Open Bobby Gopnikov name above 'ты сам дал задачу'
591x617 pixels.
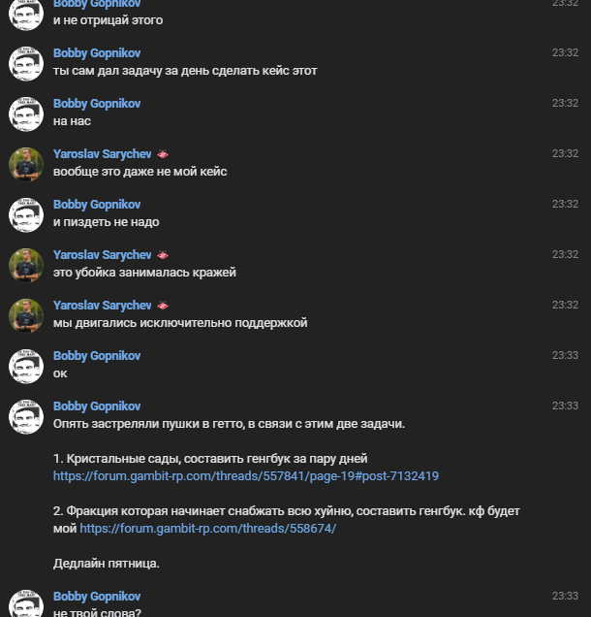click(97, 53)
